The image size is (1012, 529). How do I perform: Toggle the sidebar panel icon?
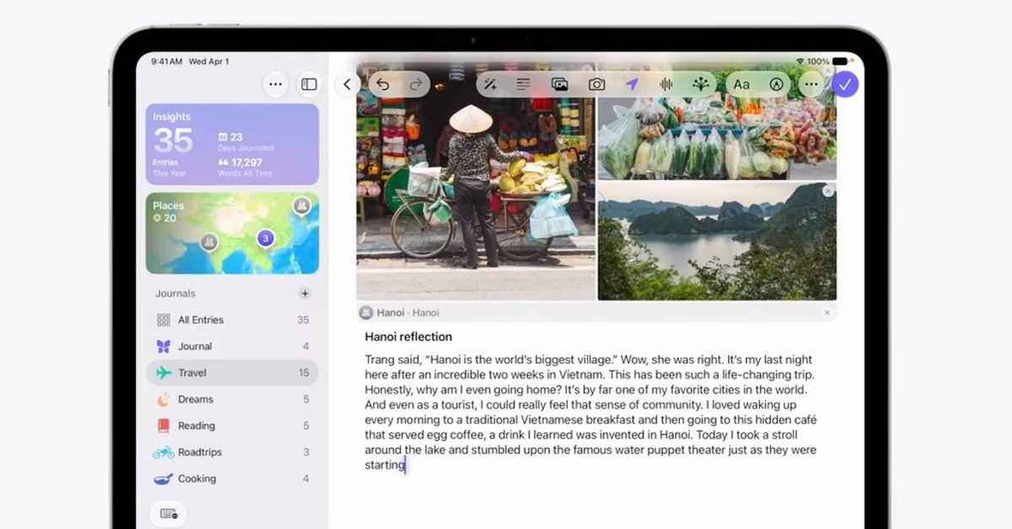310,84
